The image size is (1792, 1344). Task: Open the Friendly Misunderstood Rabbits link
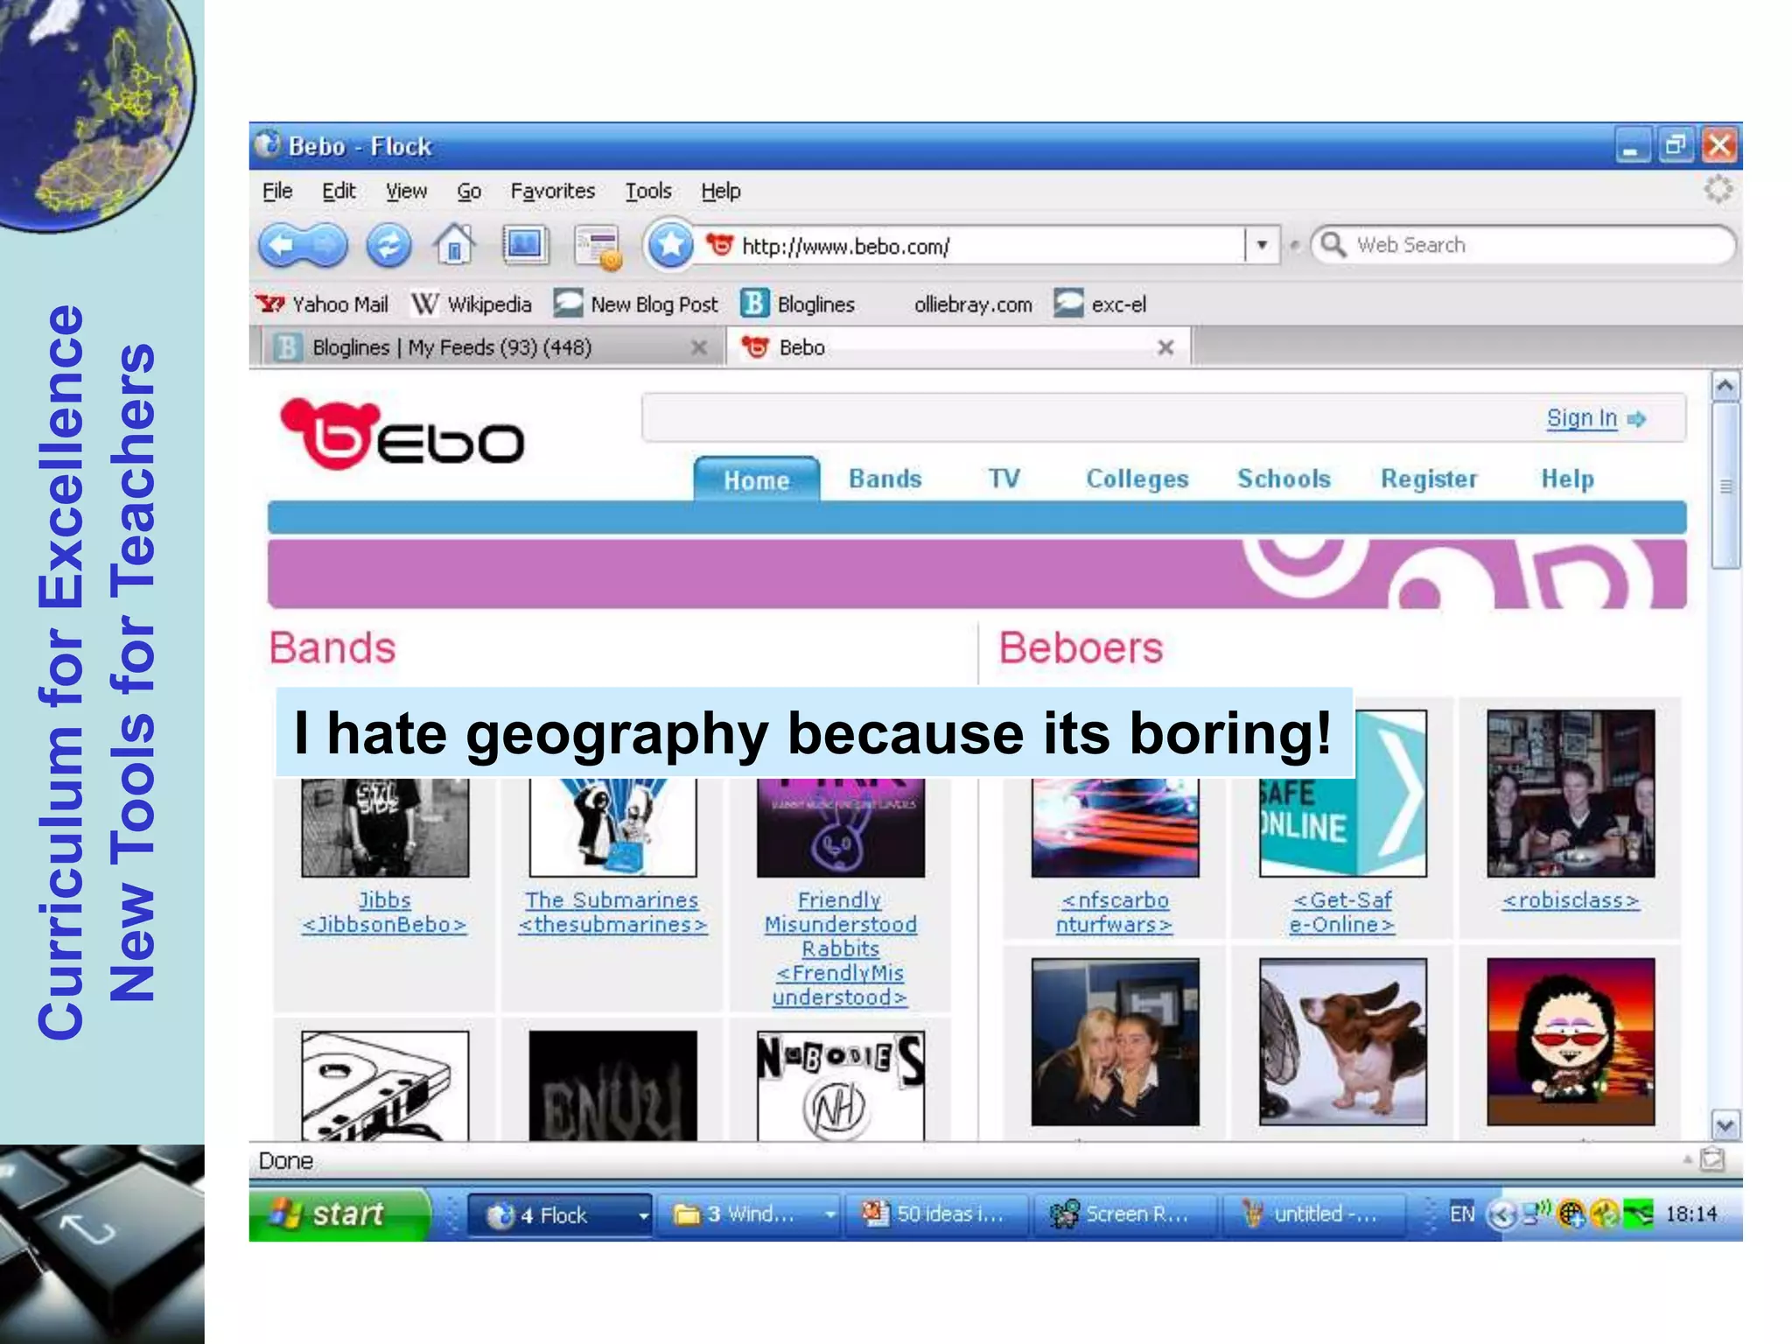coord(840,948)
